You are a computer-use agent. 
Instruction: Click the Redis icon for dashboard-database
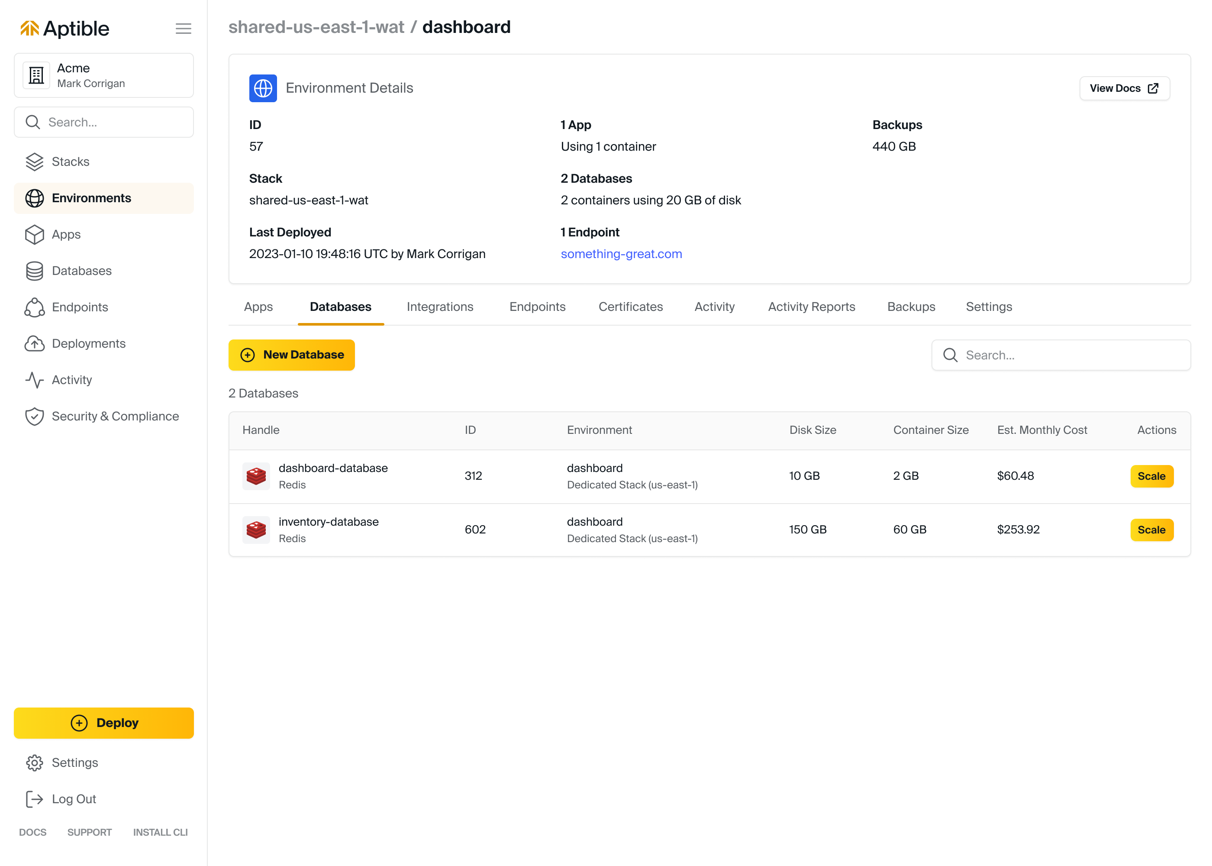[256, 476]
